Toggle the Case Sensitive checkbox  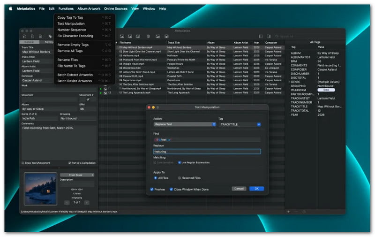155,162
